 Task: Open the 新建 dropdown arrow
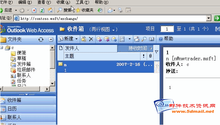77,39
